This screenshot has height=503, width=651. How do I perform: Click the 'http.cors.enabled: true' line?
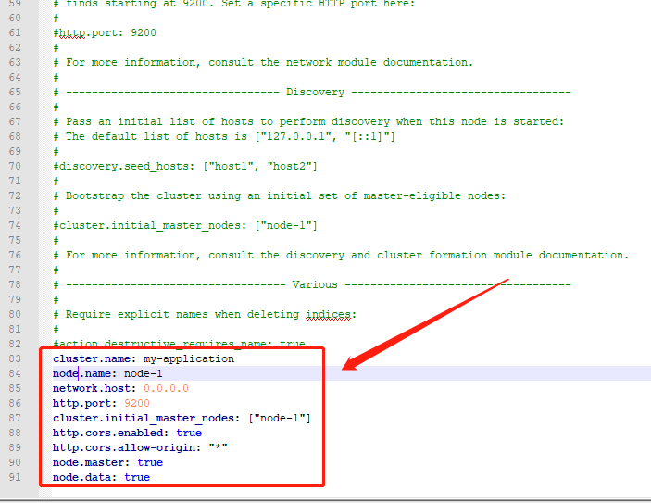(127, 434)
